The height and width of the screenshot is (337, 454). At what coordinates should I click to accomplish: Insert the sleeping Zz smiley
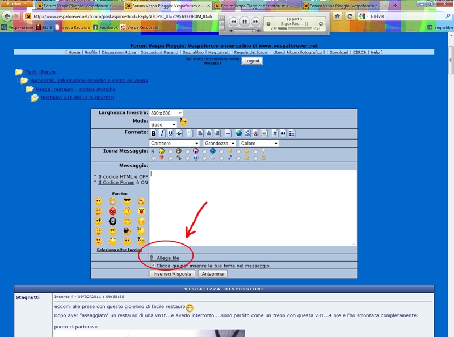141,231
